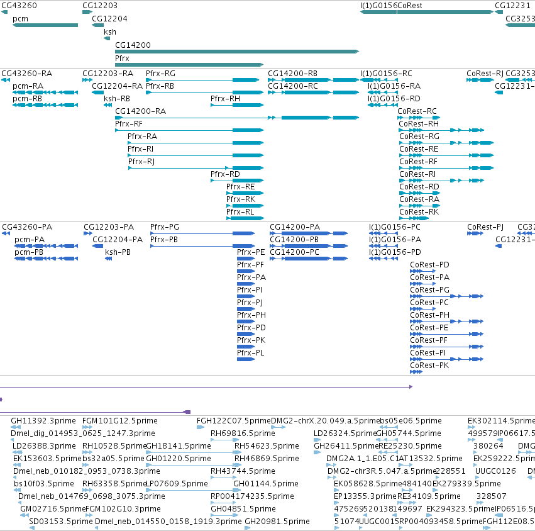The height and width of the screenshot is (531, 535).
Task: Select transcript Pfrx-RB
Action: (x=205, y=92)
